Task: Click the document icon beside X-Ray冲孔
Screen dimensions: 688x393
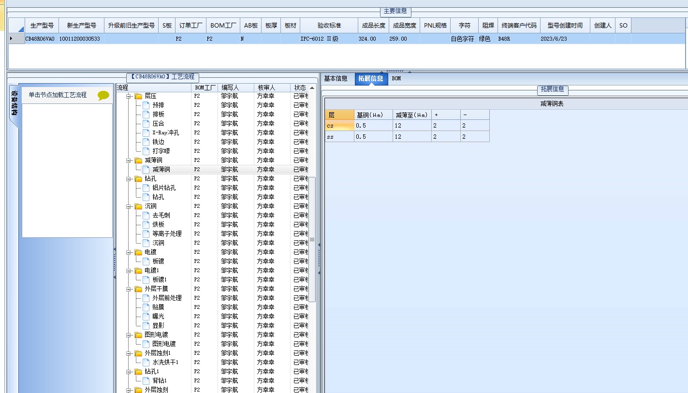Action: coord(146,132)
